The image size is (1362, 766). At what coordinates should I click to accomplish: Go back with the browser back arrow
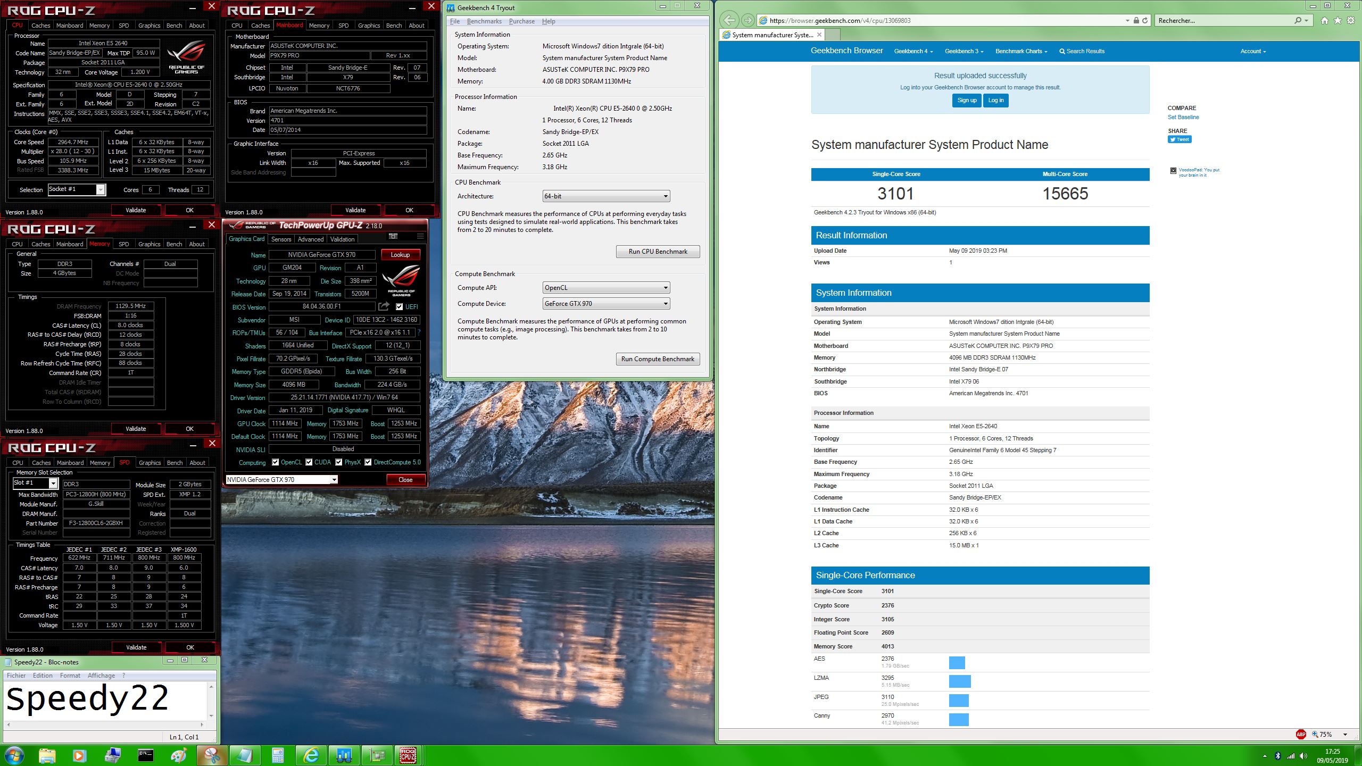730,20
